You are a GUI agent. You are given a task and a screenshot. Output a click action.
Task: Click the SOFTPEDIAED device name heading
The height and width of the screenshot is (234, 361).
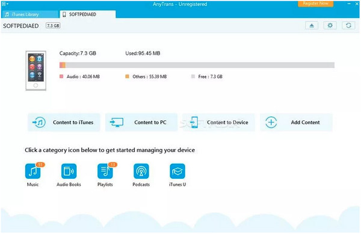pos(20,26)
